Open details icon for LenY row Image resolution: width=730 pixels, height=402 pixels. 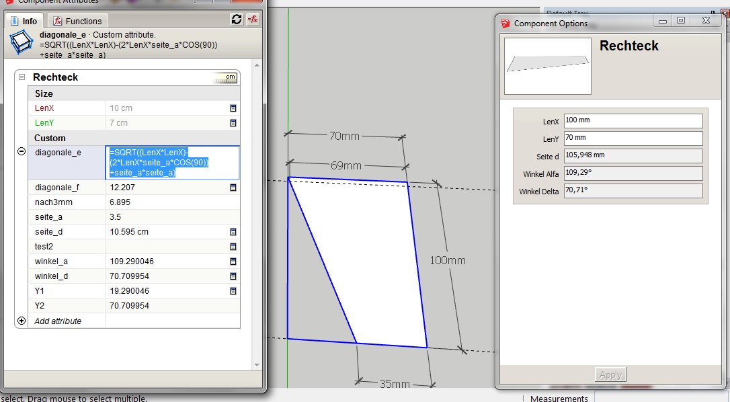click(233, 123)
